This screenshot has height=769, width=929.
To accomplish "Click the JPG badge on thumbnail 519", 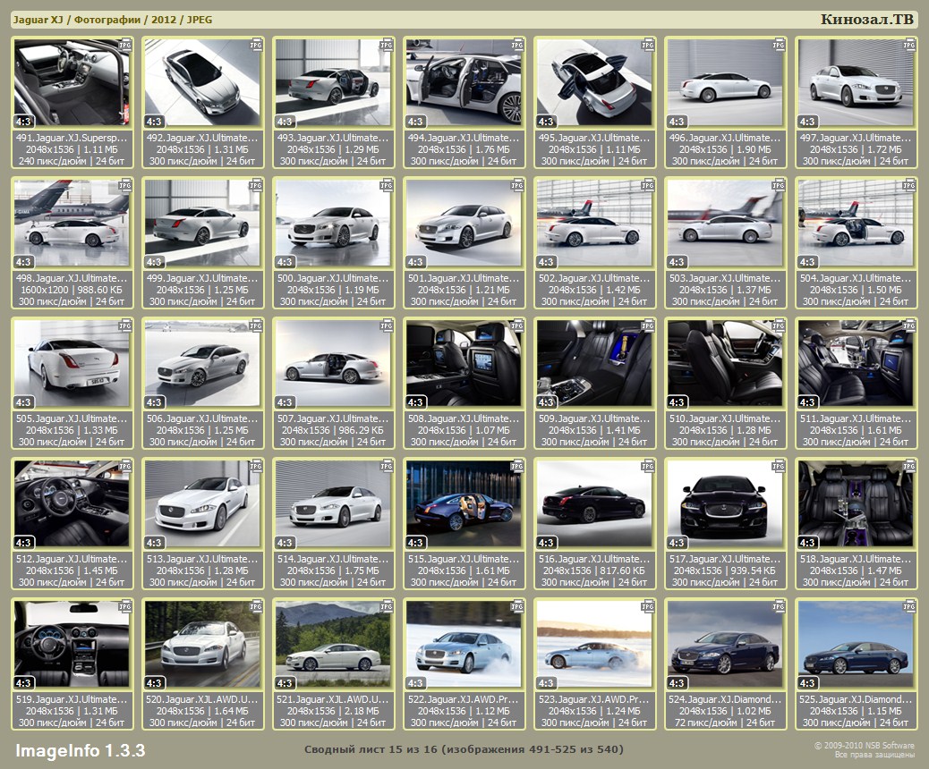I will pyautogui.click(x=125, y=606).
